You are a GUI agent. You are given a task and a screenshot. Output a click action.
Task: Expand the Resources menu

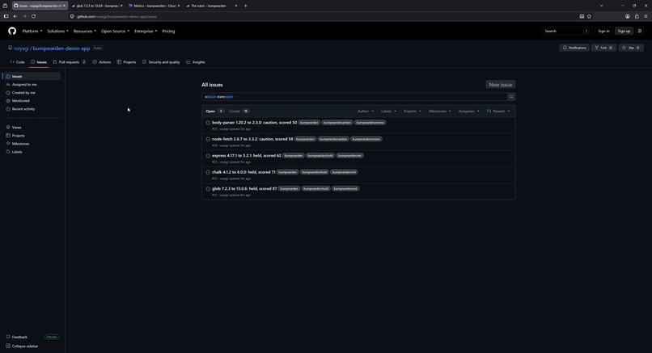click(84, 32)
